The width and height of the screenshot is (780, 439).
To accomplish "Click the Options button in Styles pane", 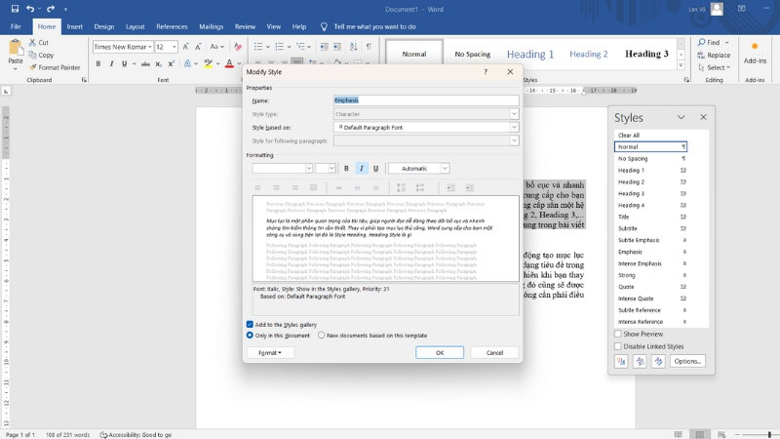I will tap(686, 361).
